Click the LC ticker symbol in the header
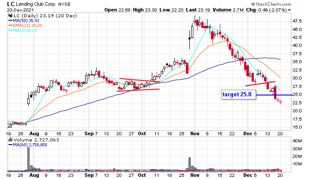The image size is (309, 179). [x=11, y=4]
